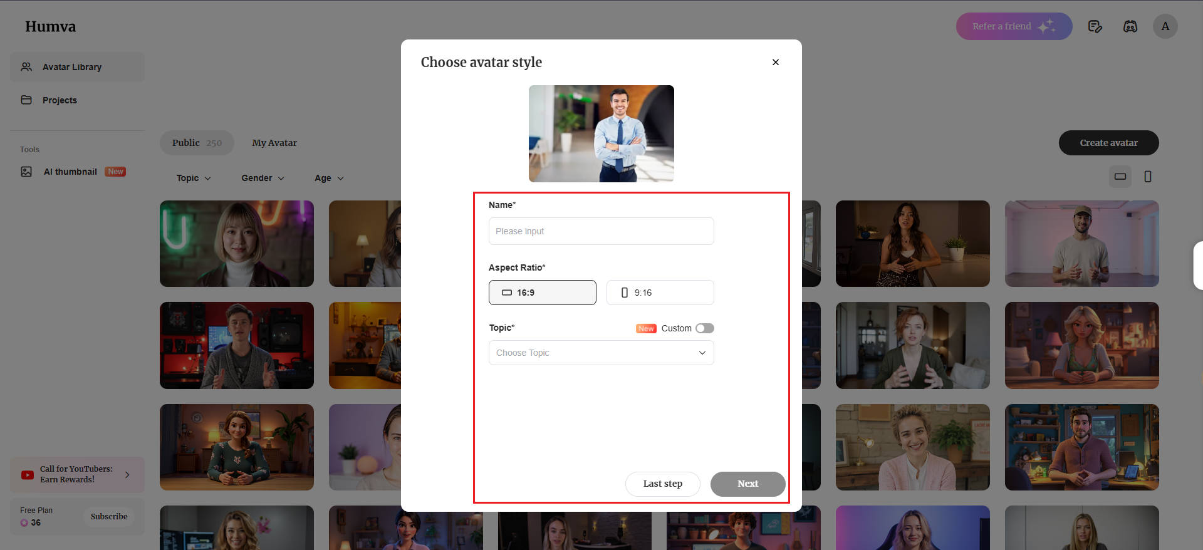This screenshot has height=550, width=1203.
Task: Switch to the My Avatar tab
Action: pyautogui.click(x=274, y=143)
